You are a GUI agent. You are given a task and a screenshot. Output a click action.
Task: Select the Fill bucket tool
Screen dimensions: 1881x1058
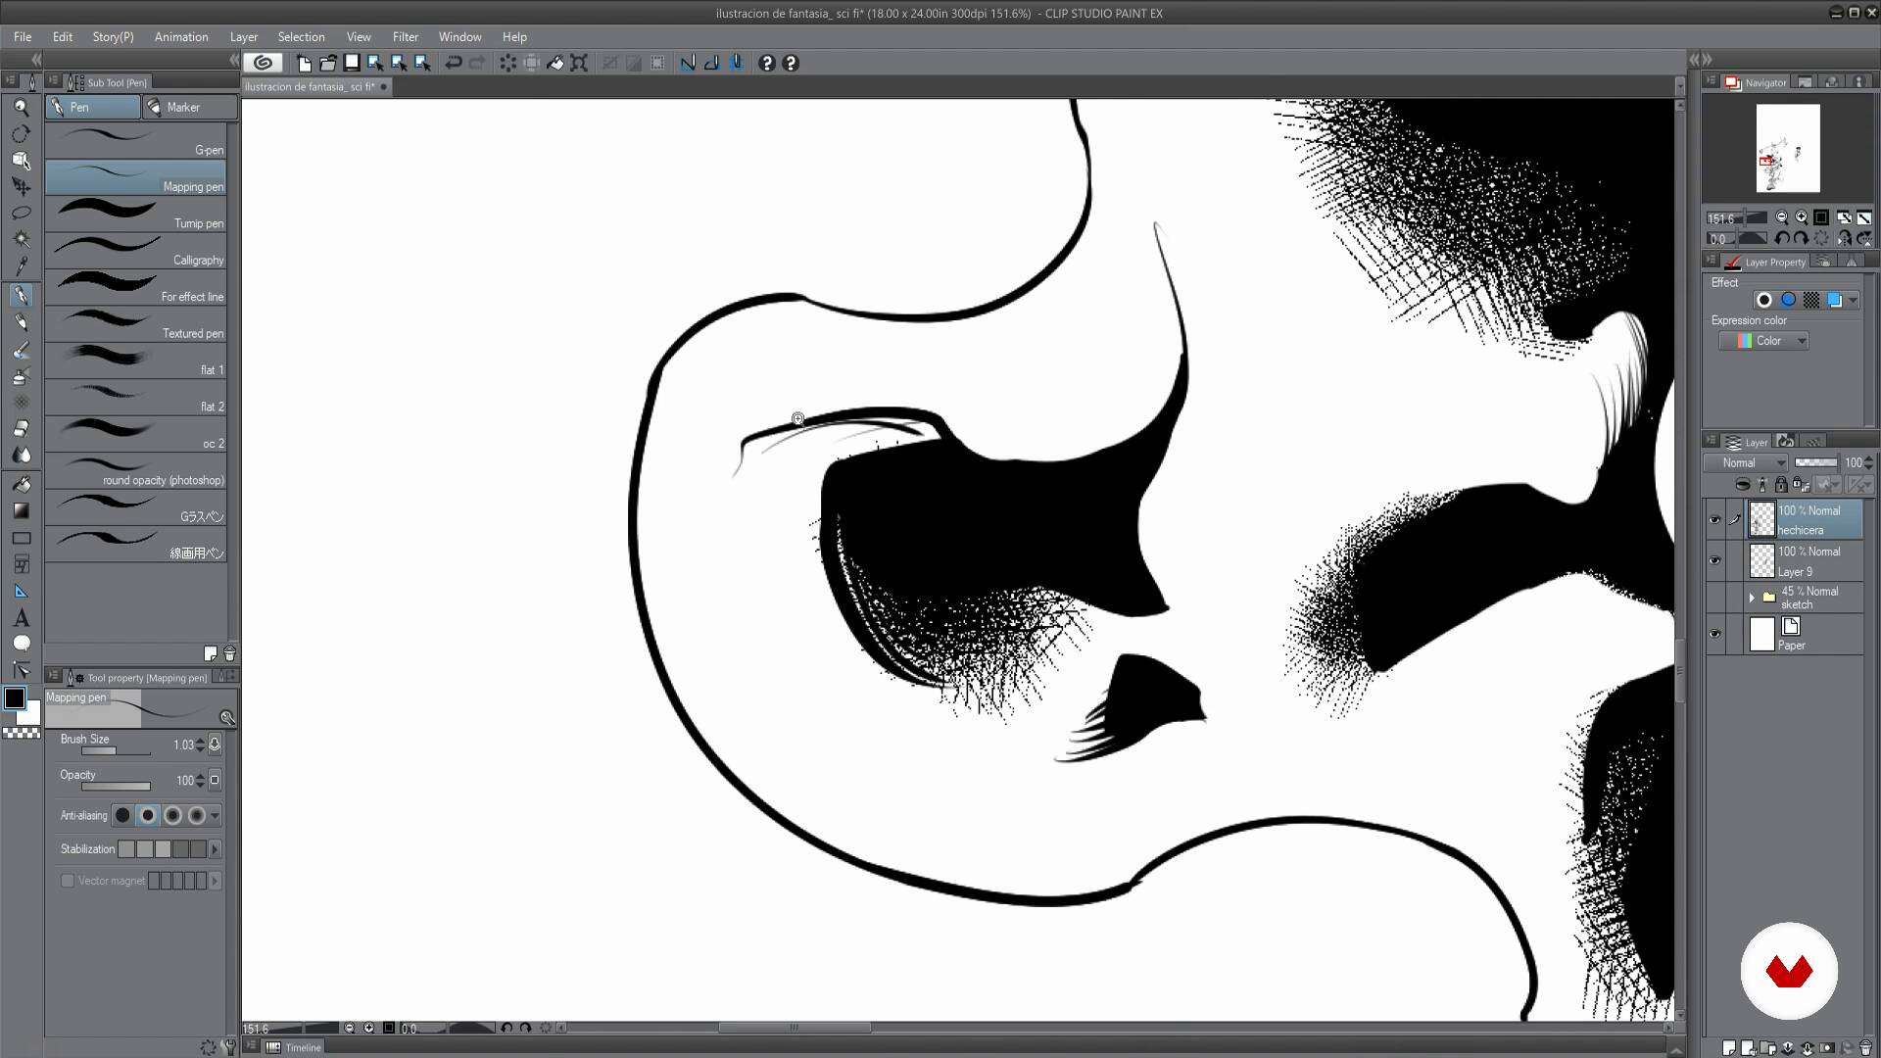click(21, 483)
